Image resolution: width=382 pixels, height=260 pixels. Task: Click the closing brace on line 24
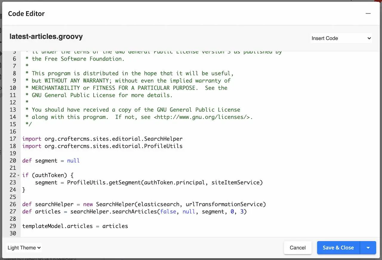pyautogui.click(x=24, y=190)
